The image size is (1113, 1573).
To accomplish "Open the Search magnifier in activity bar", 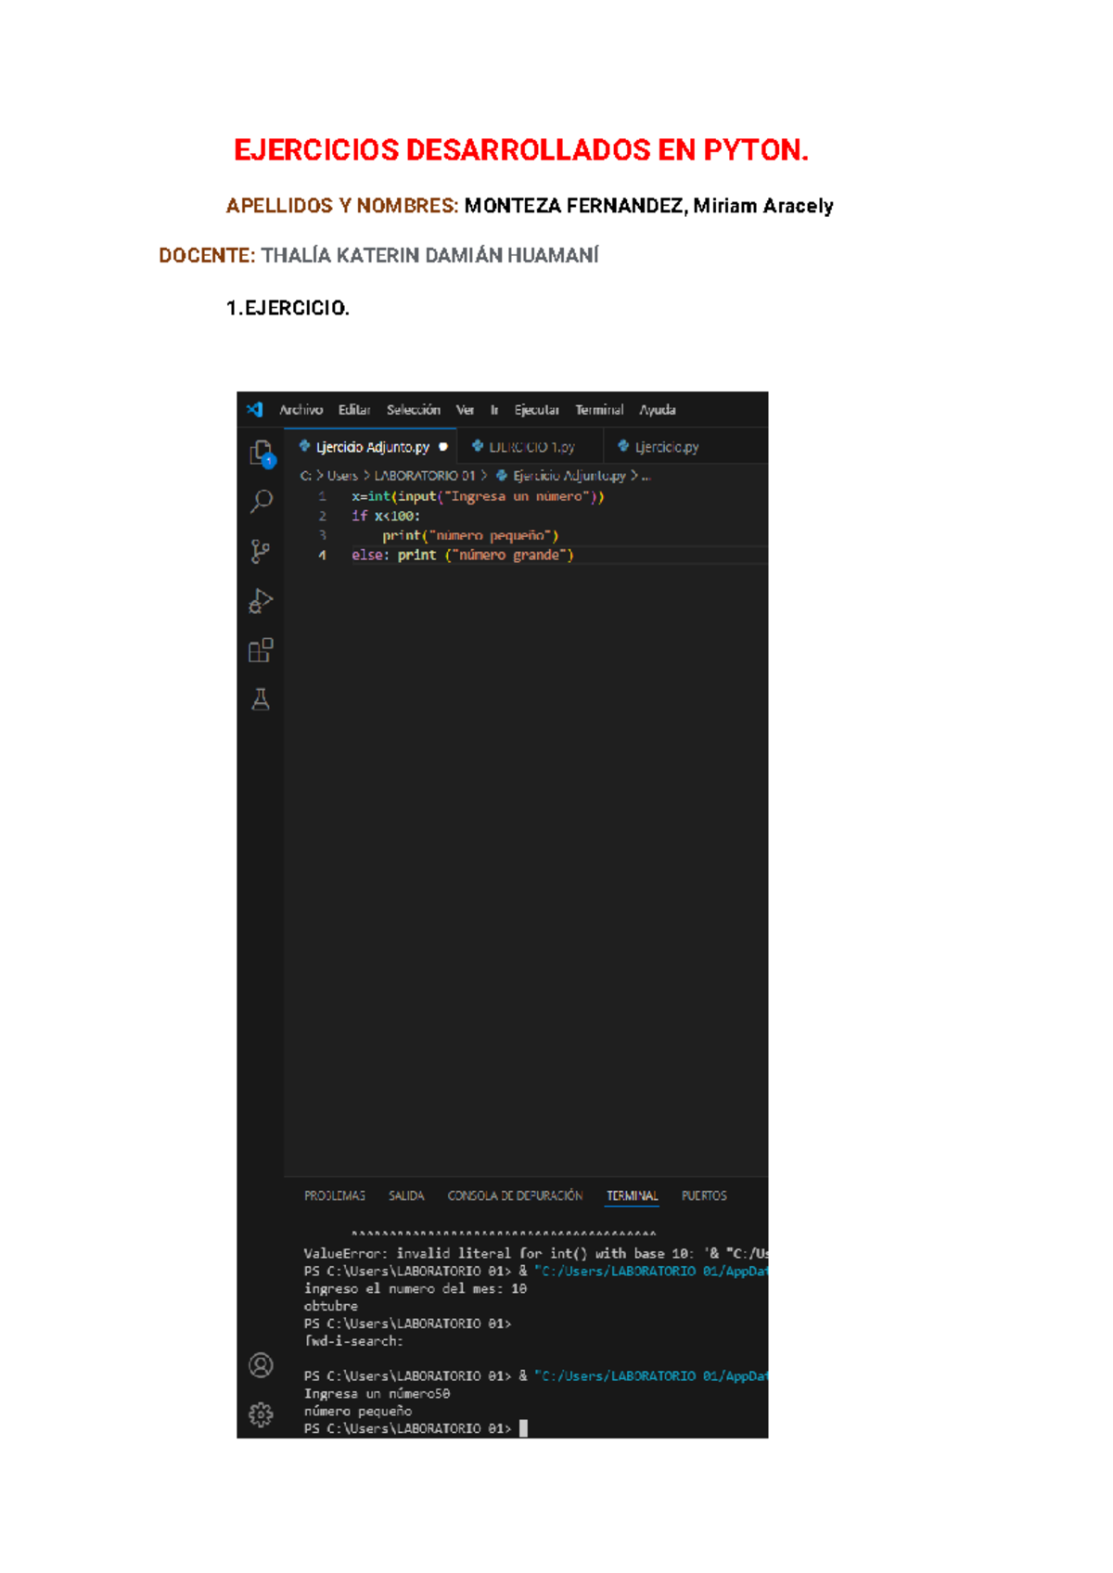I will tap(262, 502).
